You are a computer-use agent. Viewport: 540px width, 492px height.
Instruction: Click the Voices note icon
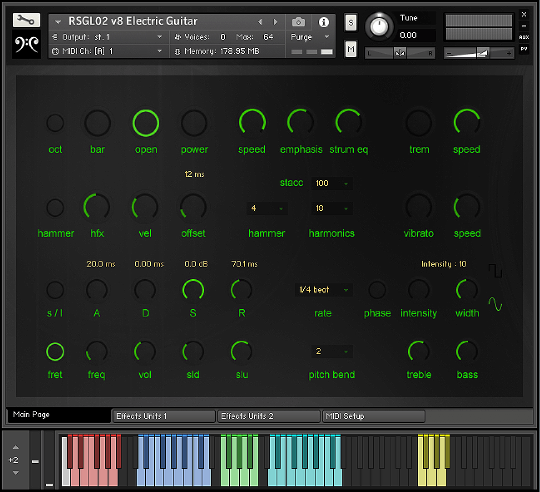point(177,37)
